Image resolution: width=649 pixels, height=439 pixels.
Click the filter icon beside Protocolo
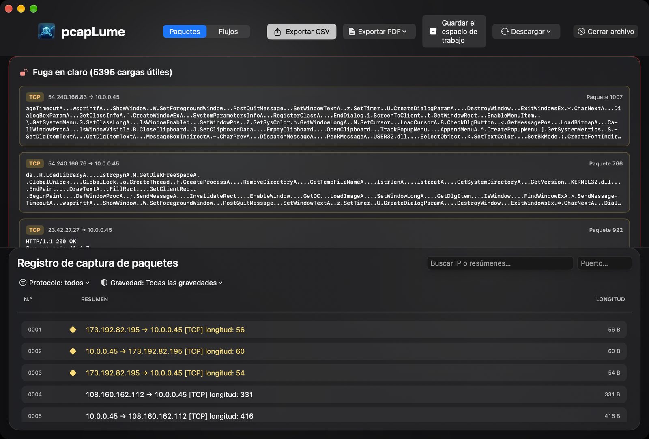pos(23,283)
